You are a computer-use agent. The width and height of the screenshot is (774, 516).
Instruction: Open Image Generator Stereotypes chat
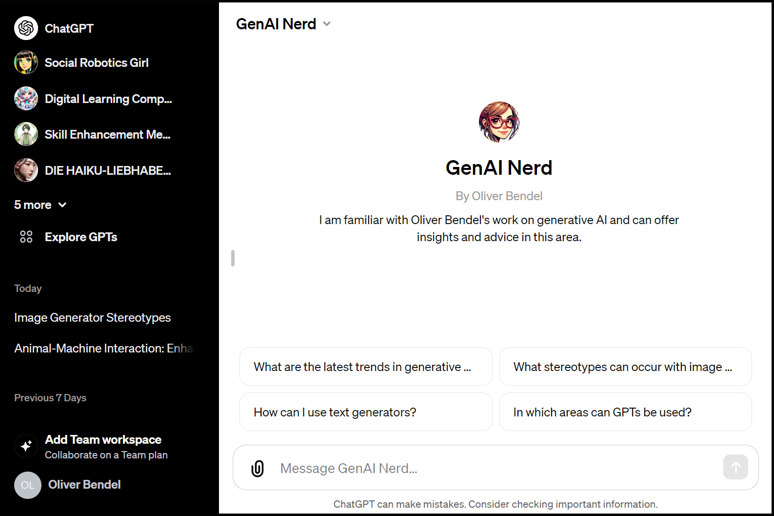point(93,318)
